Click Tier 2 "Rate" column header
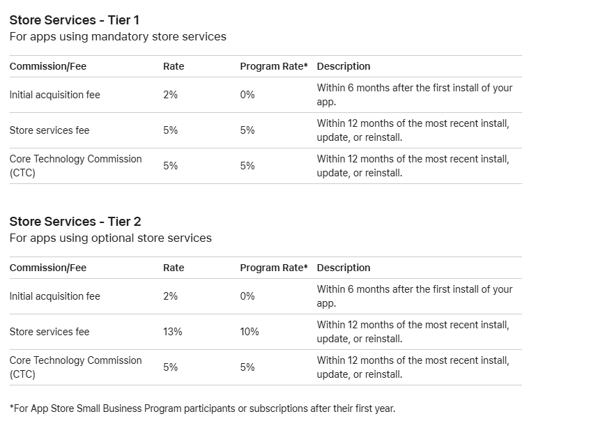This screenshot has height=444, width=605. 174,268
